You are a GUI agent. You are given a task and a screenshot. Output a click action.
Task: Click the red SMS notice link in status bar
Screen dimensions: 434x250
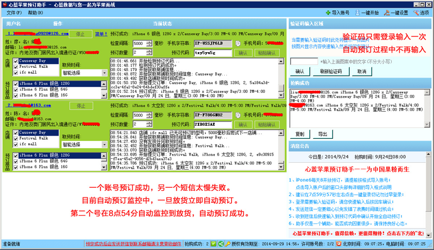[x=132, y=244]
